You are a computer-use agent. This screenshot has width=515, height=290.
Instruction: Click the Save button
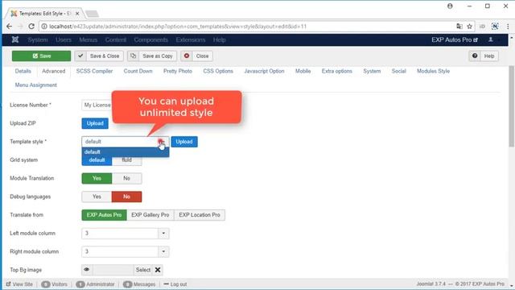41,56
